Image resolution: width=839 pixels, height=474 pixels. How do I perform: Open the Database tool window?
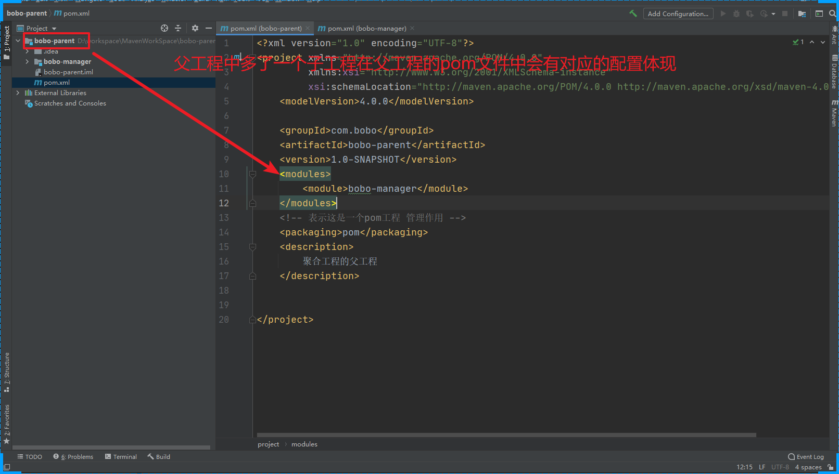click(x=834, y=71)
